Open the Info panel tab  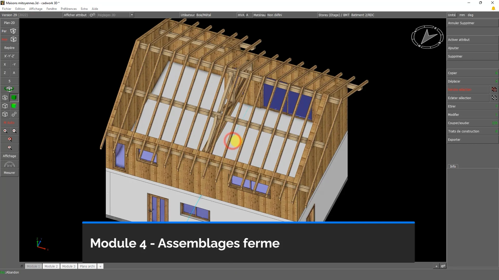(453, 166)
